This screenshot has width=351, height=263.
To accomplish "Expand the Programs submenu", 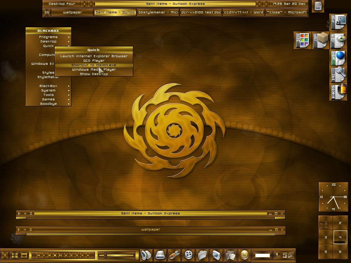I will [x=49, y=37].
